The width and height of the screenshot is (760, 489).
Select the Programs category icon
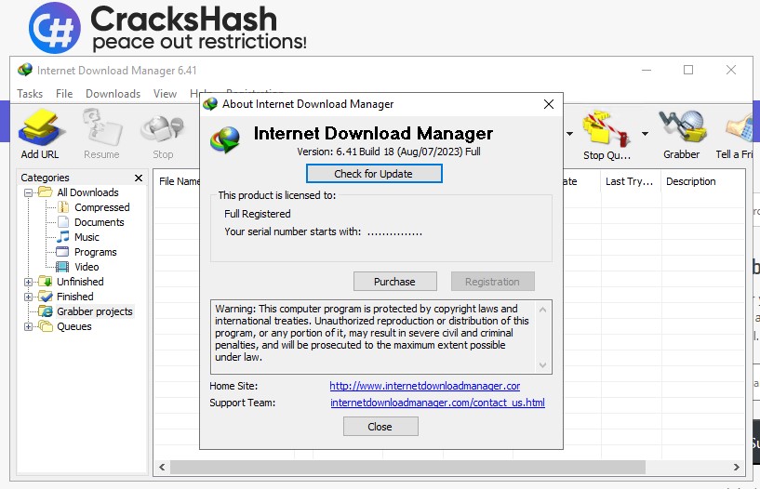(62, 252)
